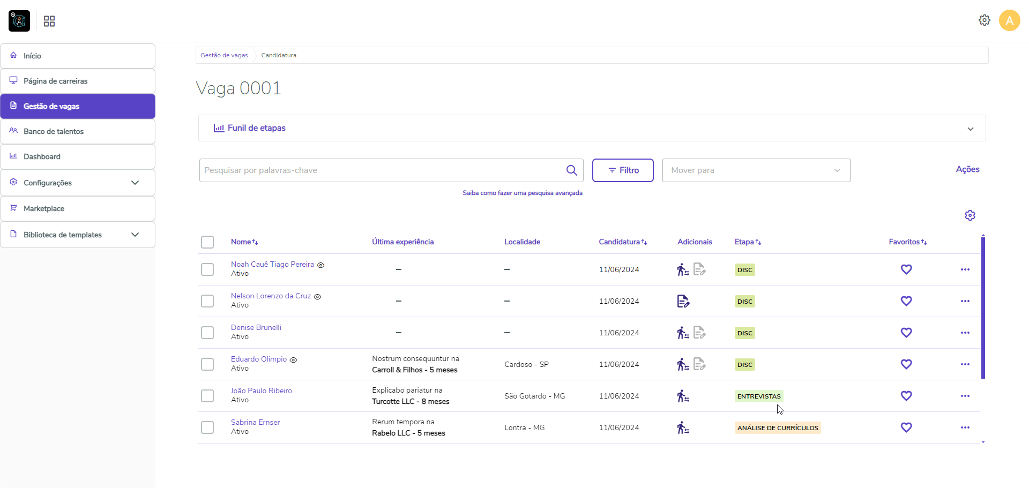The height and width of the screenshot is (488, 1029).
Task: Open 'Saiba como fazer uma pesquisa avançada' link
Action: click(522, 193)
